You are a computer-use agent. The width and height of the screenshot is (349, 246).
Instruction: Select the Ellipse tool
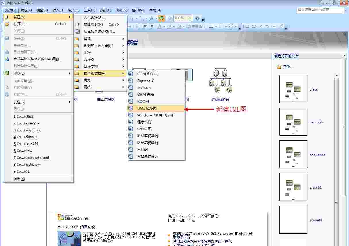point(254,26)
